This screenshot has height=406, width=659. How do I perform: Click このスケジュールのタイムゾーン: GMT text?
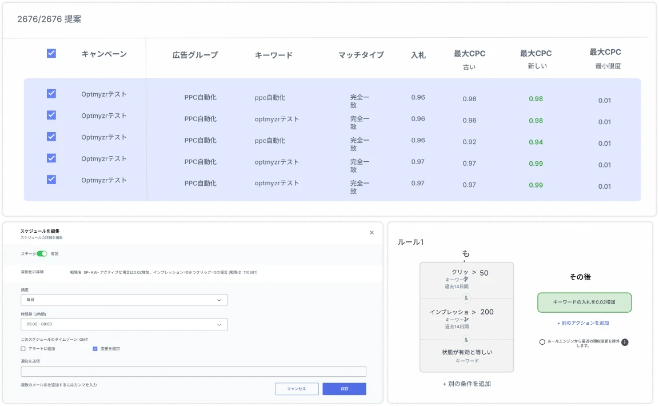click(x=54, y=339)
